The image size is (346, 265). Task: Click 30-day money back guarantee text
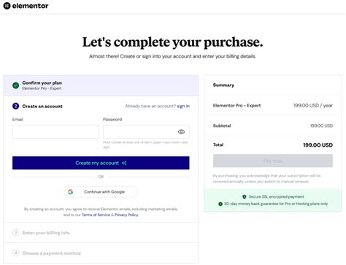276,204
